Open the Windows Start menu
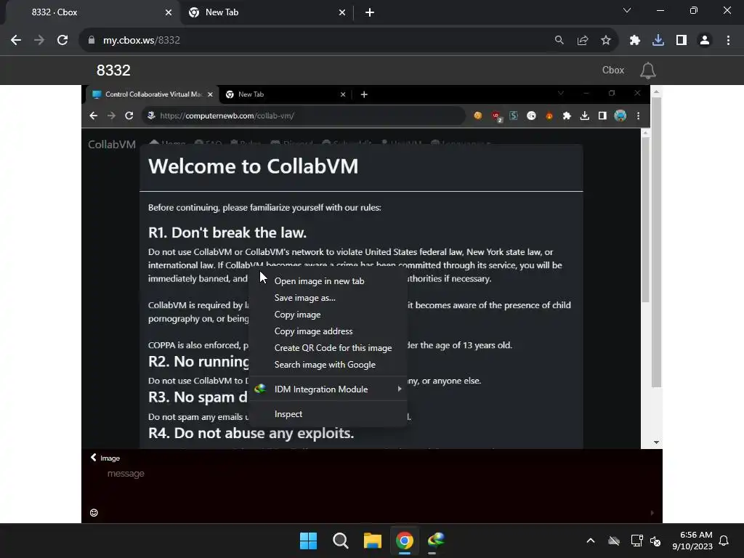 coord(308,541)
